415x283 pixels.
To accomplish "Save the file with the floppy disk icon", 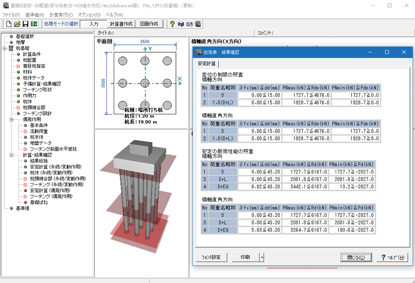I will tap(25, 24).
